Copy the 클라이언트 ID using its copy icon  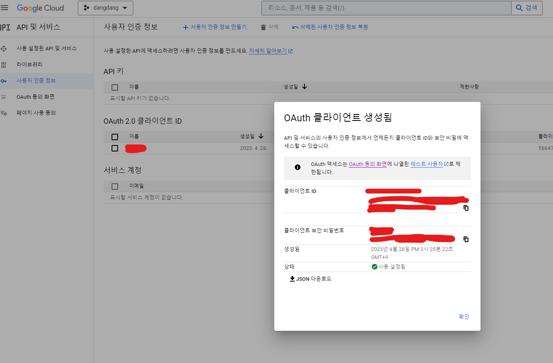click(x=466, y=207)
